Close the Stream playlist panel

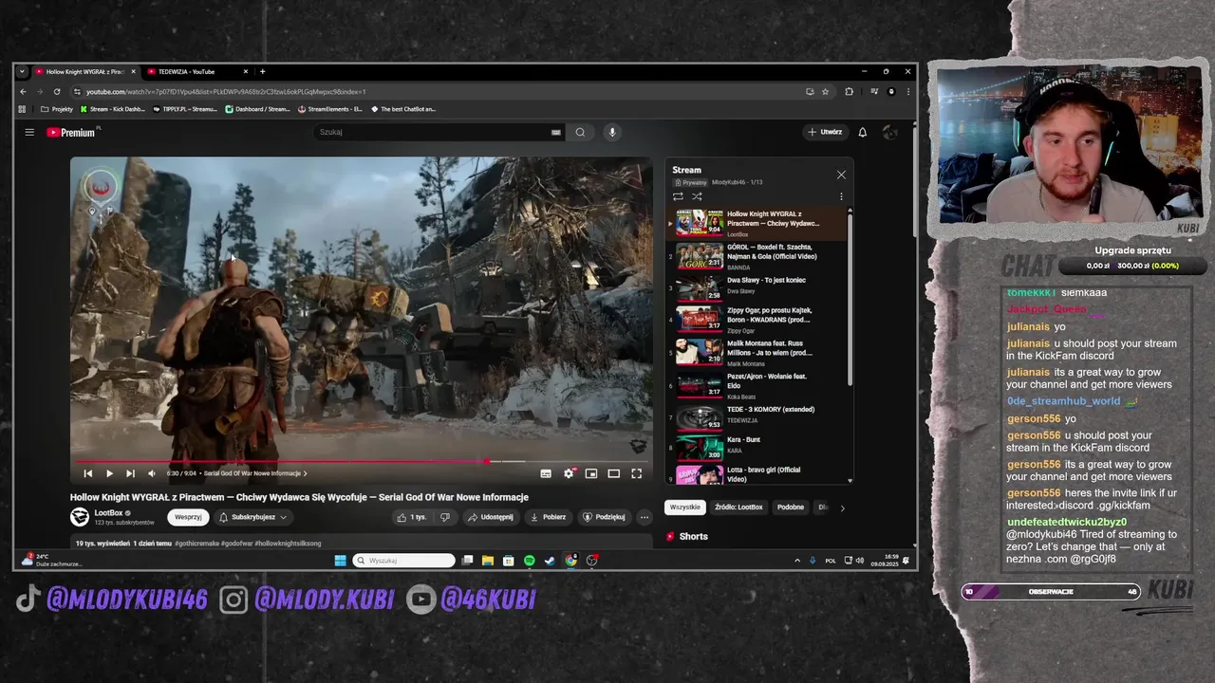[841, 175]
